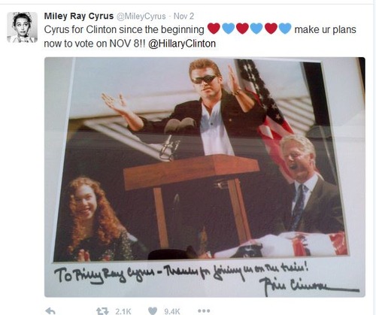Image resolution: width=376 pixels, height=315 pixels.
Task: Click the @MileyCyrus handle
Action: point(141,17)
